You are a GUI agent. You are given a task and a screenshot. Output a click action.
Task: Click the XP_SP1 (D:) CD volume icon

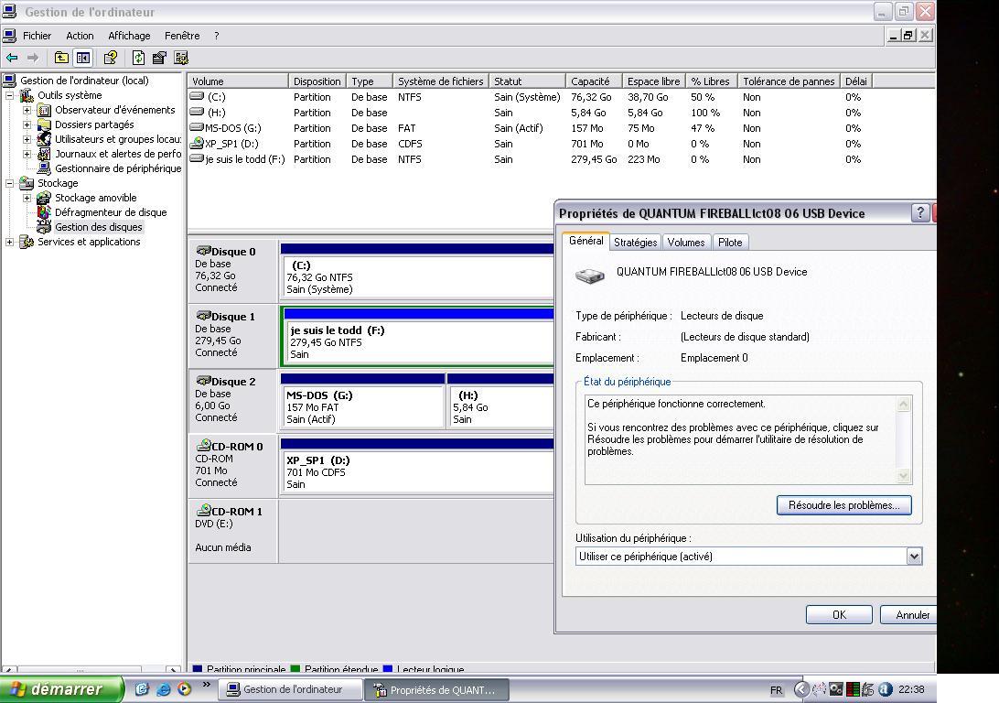[x=197, y=144]
